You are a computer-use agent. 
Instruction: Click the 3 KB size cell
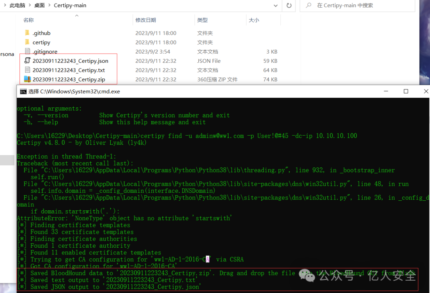pyautogui.click(x=272, y=51)
